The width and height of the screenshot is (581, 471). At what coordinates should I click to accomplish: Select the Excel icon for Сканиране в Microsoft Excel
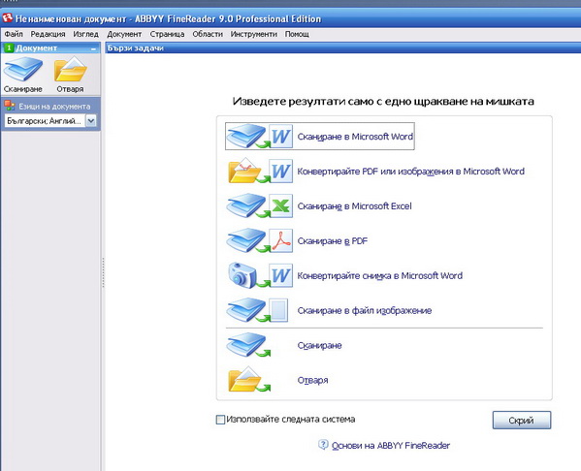(x=280, y=205)
